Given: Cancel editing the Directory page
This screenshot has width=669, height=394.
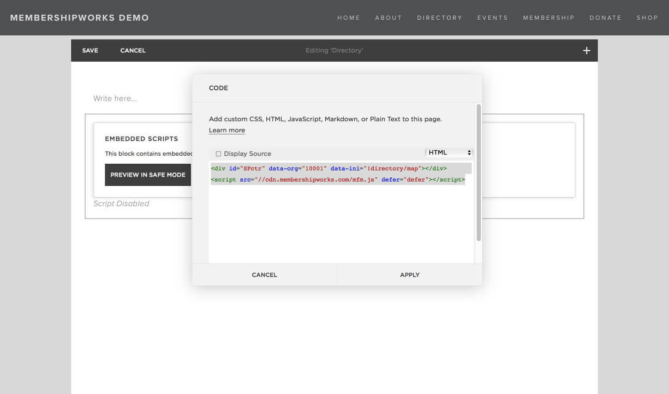Looking at the screenshot, I should pyautogui.click(x=133, y=50).
